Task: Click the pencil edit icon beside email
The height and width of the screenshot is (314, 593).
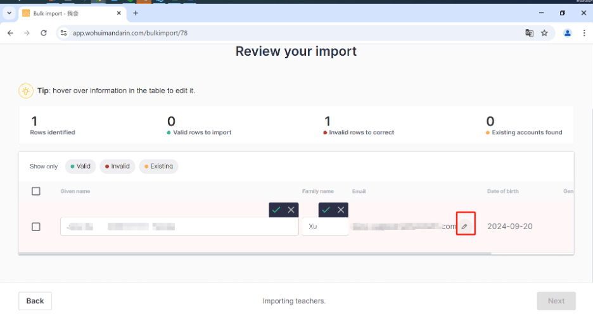Action: 464,227
